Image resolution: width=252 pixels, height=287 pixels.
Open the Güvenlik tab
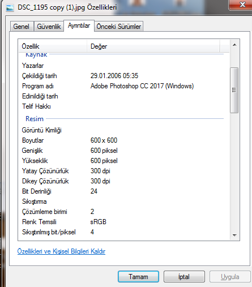coord(49,27)
